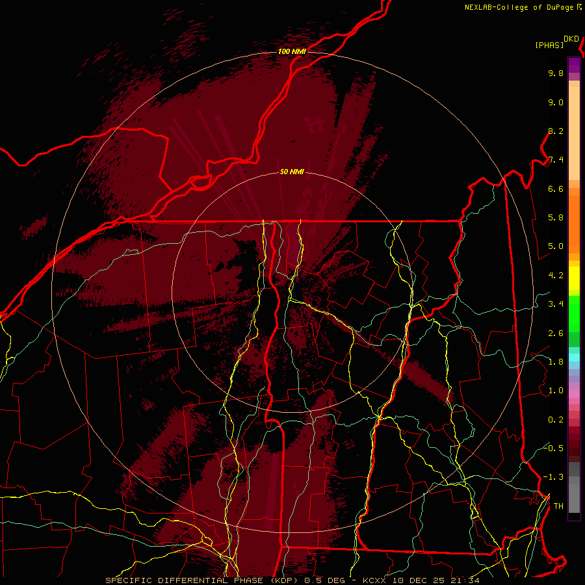Click the 9.8 scale value
Screen dimensions: 585x585
pyautogui.click(x=556, y=73)
